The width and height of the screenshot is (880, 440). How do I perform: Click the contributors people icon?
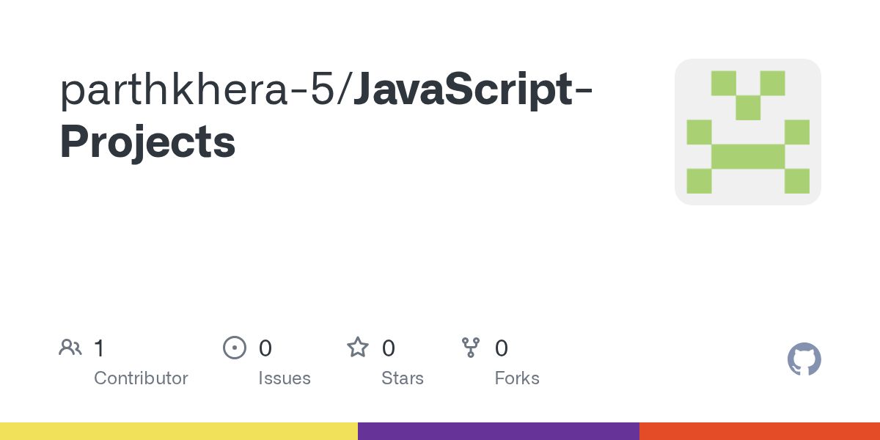click(70, 348)
